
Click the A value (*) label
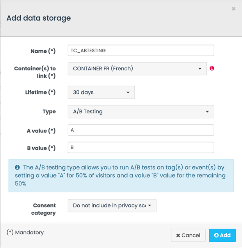tap(41, 131)
